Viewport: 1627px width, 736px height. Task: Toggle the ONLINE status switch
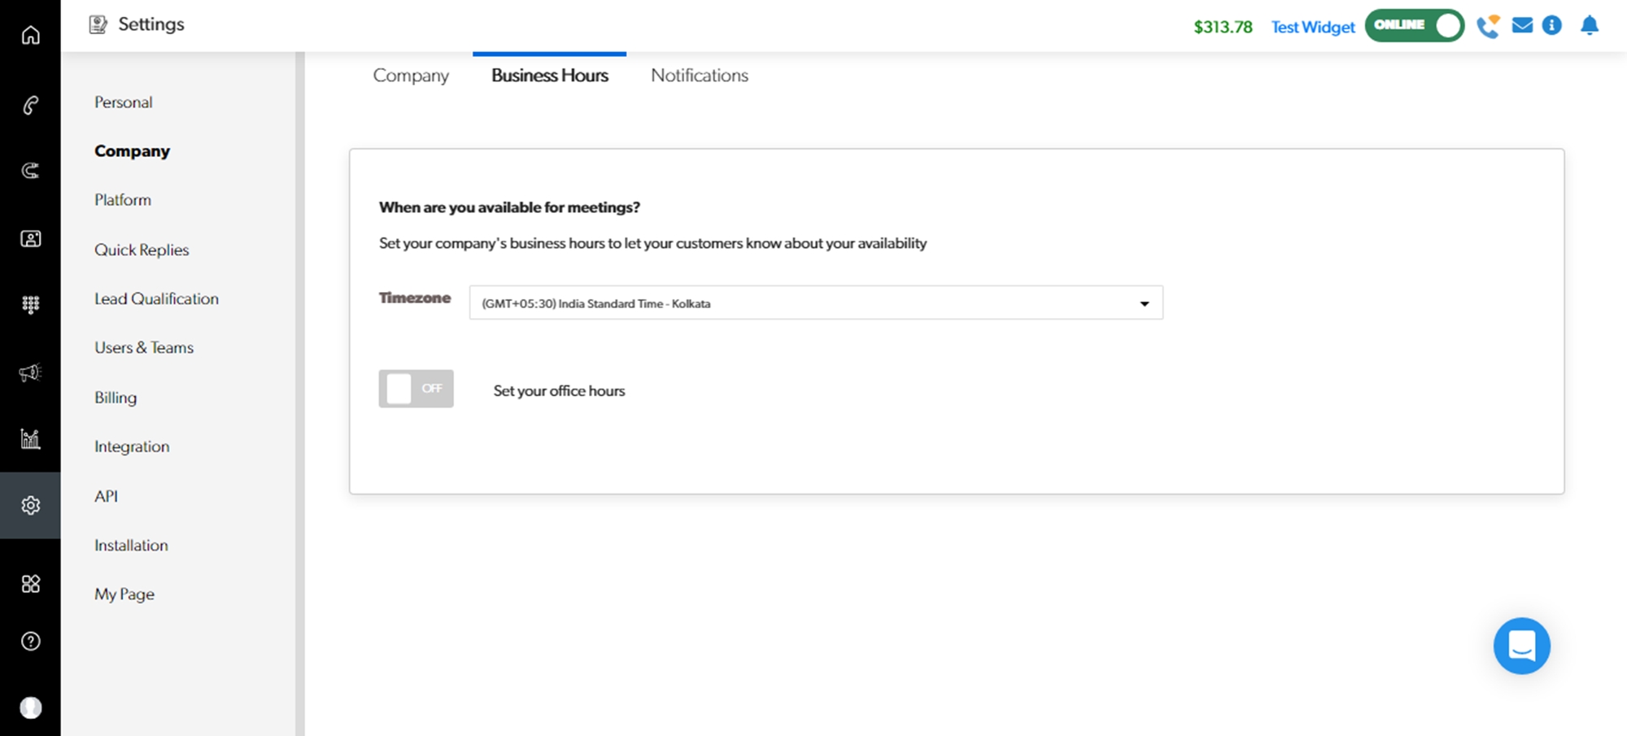tap(1414, 25)
